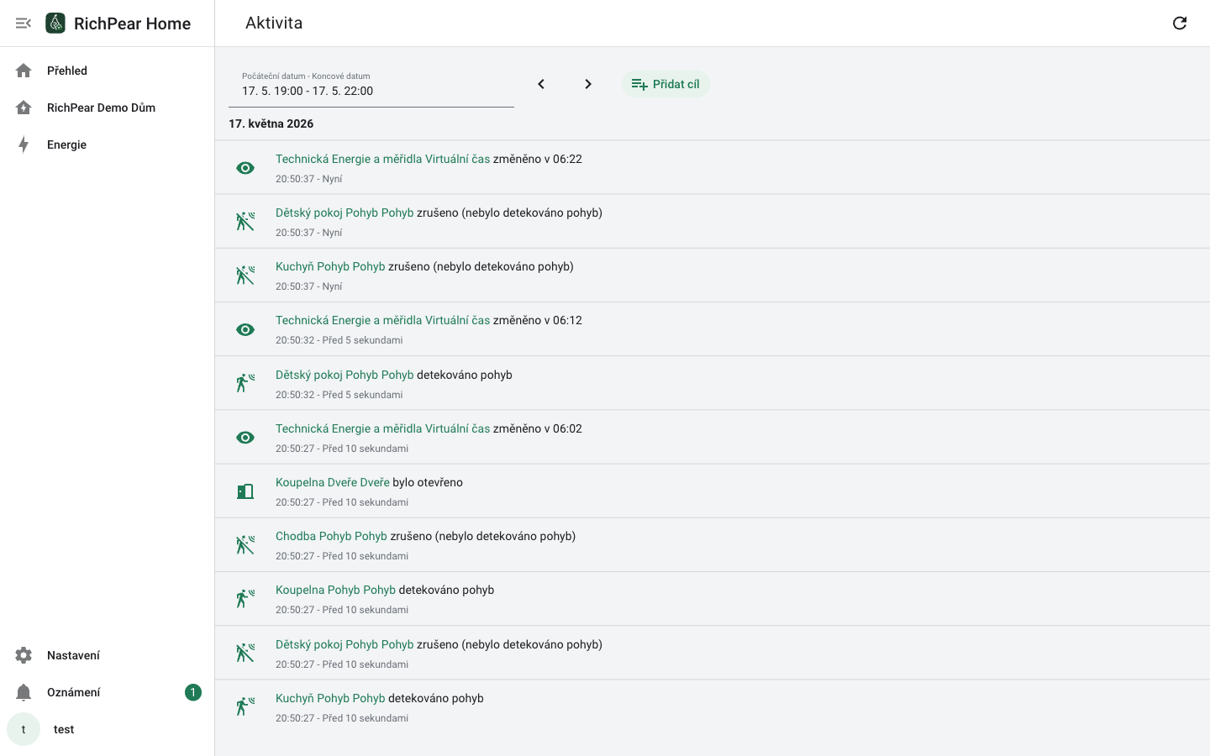Click no-motion icon for Kuchyň Pohyb zrušeno
1210x756 pixels.
[x=245, y=276]
